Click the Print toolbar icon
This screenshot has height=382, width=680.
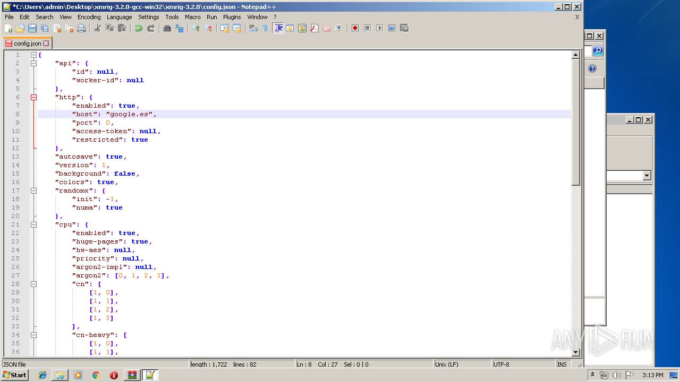(x=81, y=28)
